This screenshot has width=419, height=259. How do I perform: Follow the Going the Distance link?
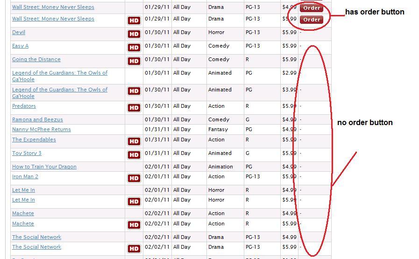tap(36, 60)
